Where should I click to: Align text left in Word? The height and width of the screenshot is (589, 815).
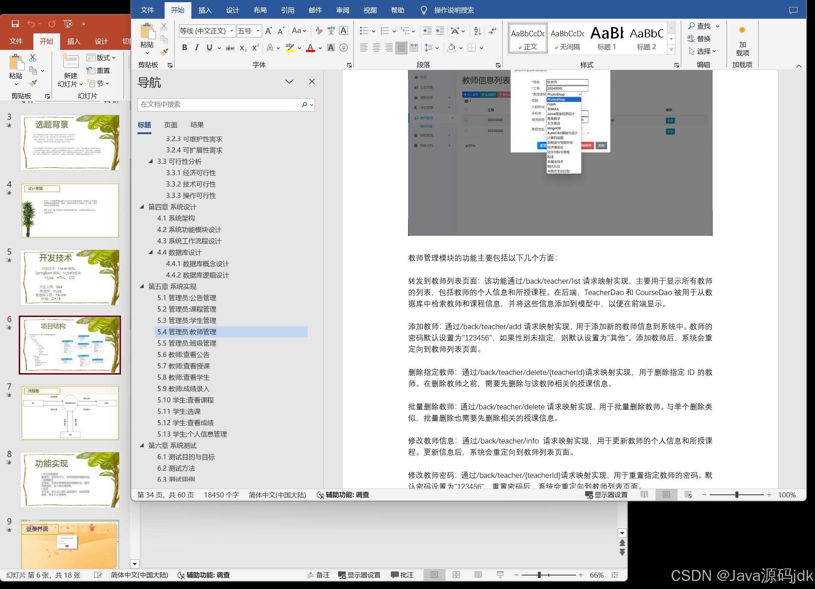pos(364,48)
